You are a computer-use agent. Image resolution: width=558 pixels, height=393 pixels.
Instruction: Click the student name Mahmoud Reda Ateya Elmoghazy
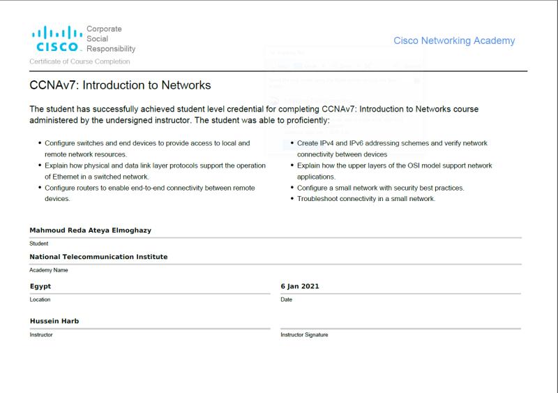point(91,230)
